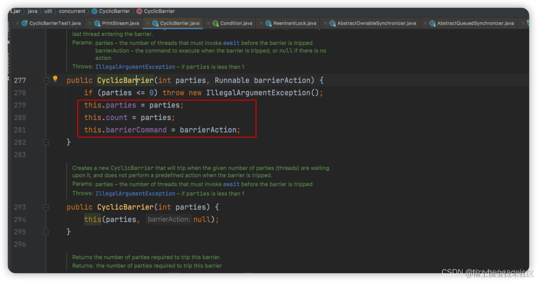The image size is (537, 281).
Task: Follow the 'await' link in first Params doc
Action: tap(231, 43)
